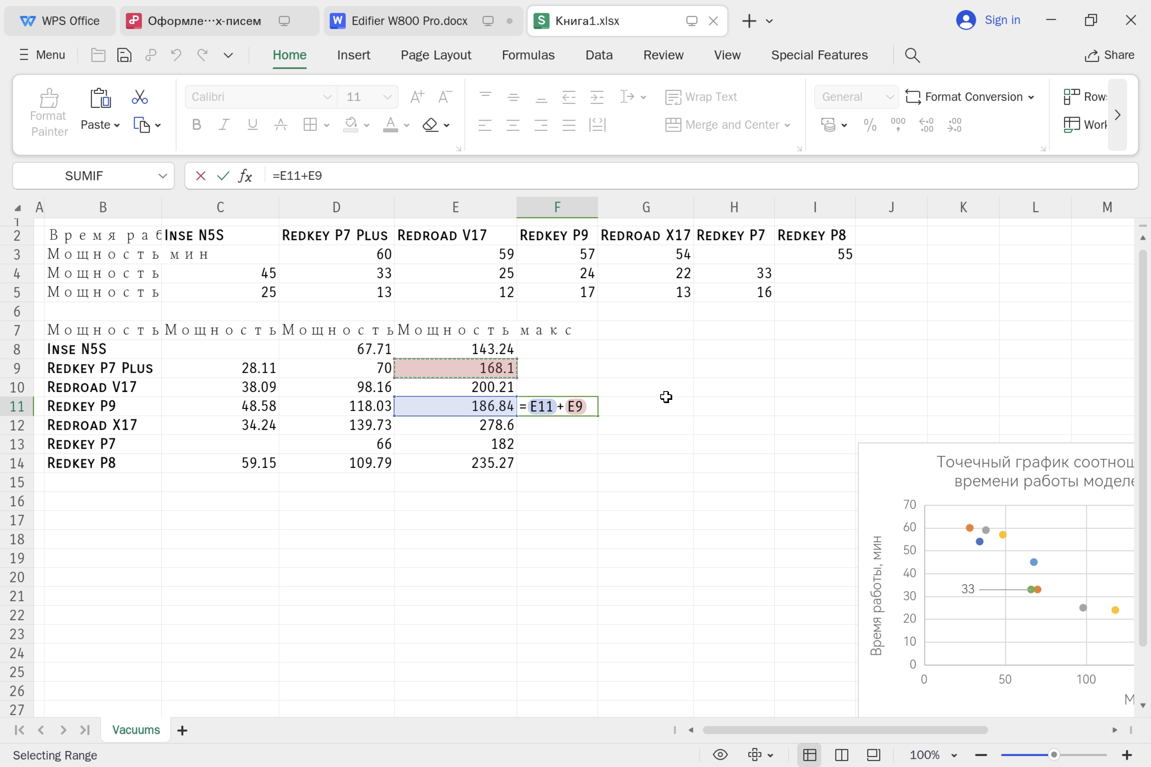Select cell E9 containing 168.1

[456, 368]
